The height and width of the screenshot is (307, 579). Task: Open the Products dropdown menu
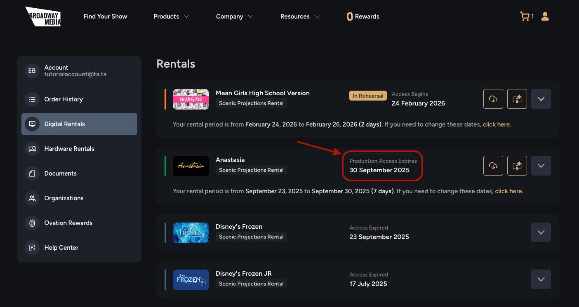[x=171, y=16]
